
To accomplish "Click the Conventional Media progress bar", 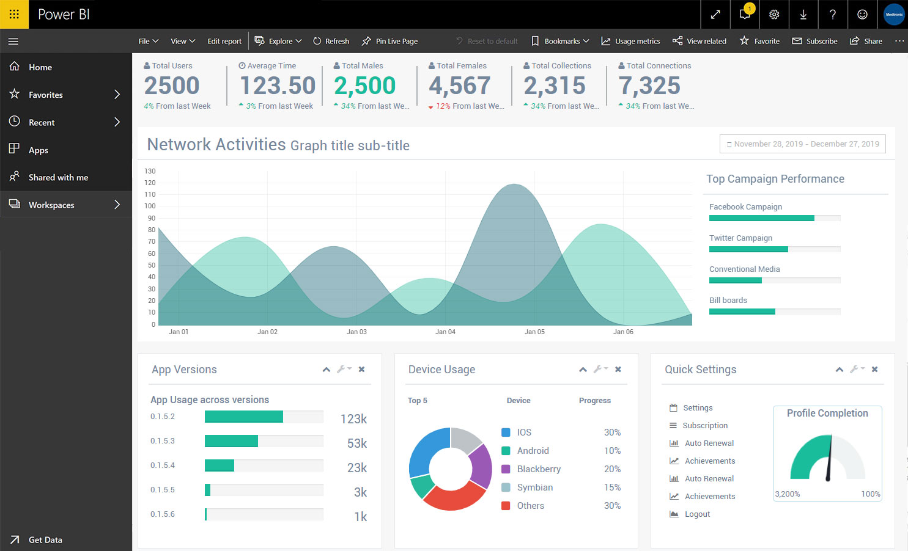I will click(x=775, y=280).
